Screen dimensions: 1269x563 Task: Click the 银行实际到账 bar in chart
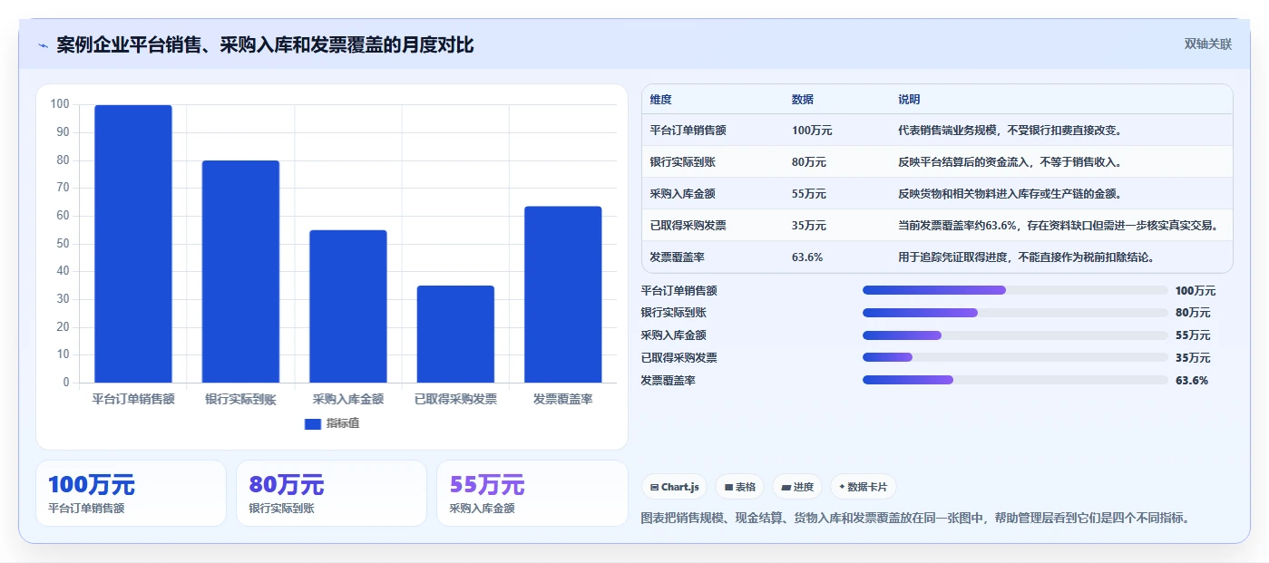point(240,271)
